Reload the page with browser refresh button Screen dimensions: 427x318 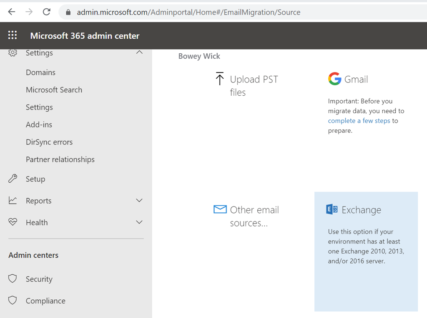click(x=47, y=12)
